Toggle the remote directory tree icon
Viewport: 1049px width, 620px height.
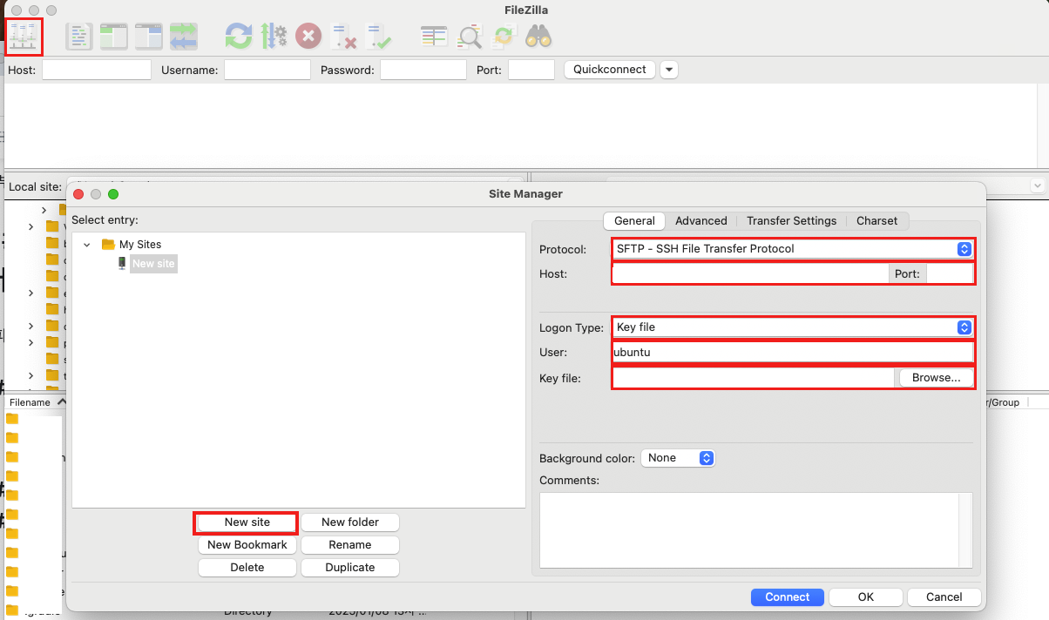point(149,37)
